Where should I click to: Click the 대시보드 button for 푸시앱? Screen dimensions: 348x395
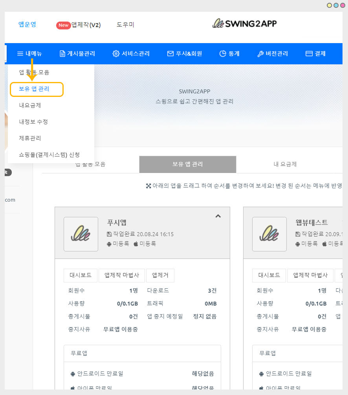[x=80, y=275]
